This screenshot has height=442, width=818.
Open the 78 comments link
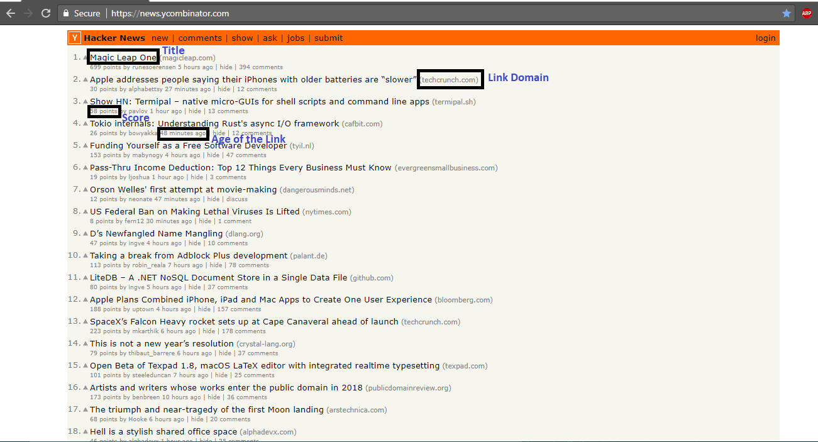click(x=249, y=265)
